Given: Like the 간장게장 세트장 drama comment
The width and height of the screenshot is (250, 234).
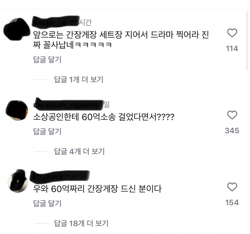Looking at the screenshot, I should [232, 33].
